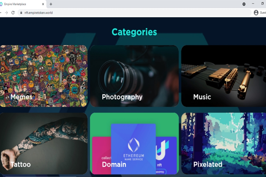Close the Empire Marketplace tab
The image size is (266, 177).
tap(43, 4)
